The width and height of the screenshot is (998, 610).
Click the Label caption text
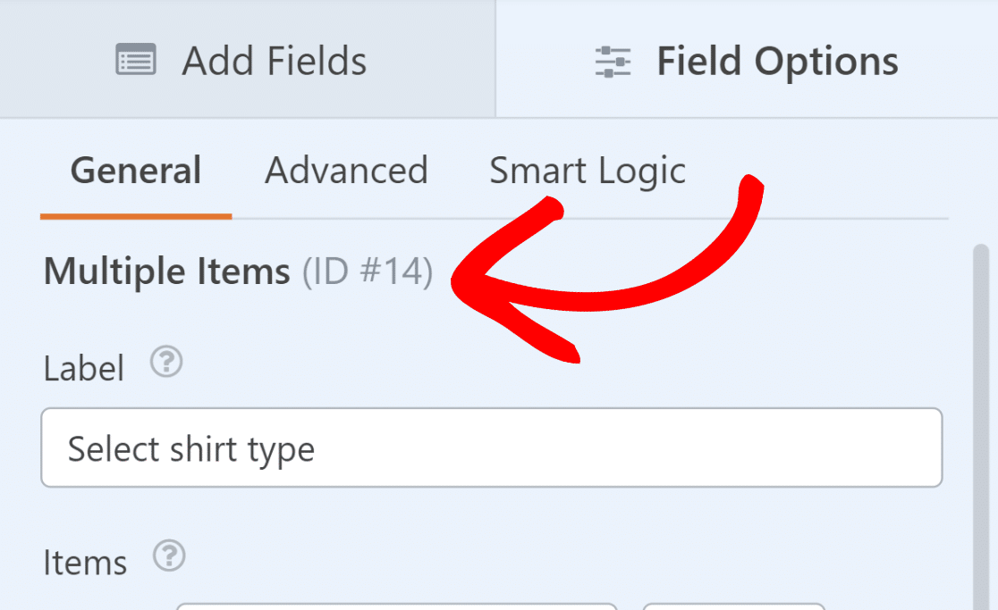(x=83, y=369)
